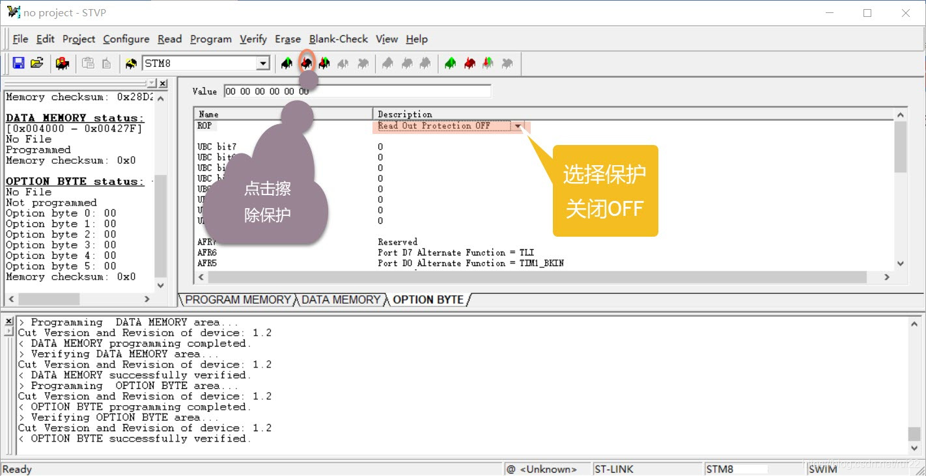Click Verify all tabs chip icon
926x476 pixels.
pyautogui.click(x=488, y=63)
